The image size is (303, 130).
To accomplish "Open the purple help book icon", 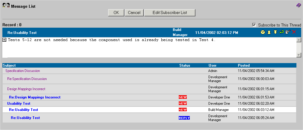I will [x=298, y=5].
